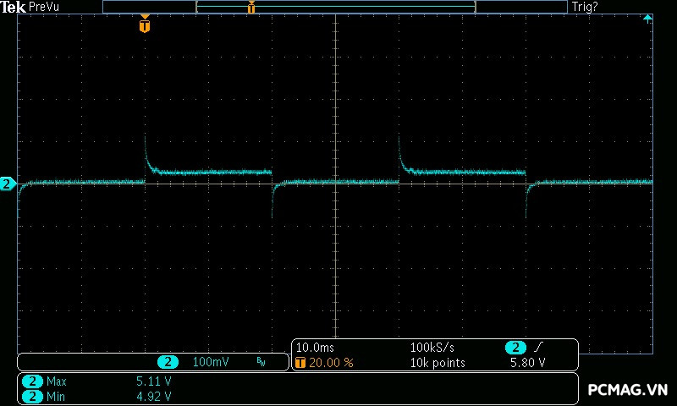This screenshot has height=406, width=677.
Task: Click the rising edge trigger slope icon
Action: pyautogui.click(x=540, y=348)
